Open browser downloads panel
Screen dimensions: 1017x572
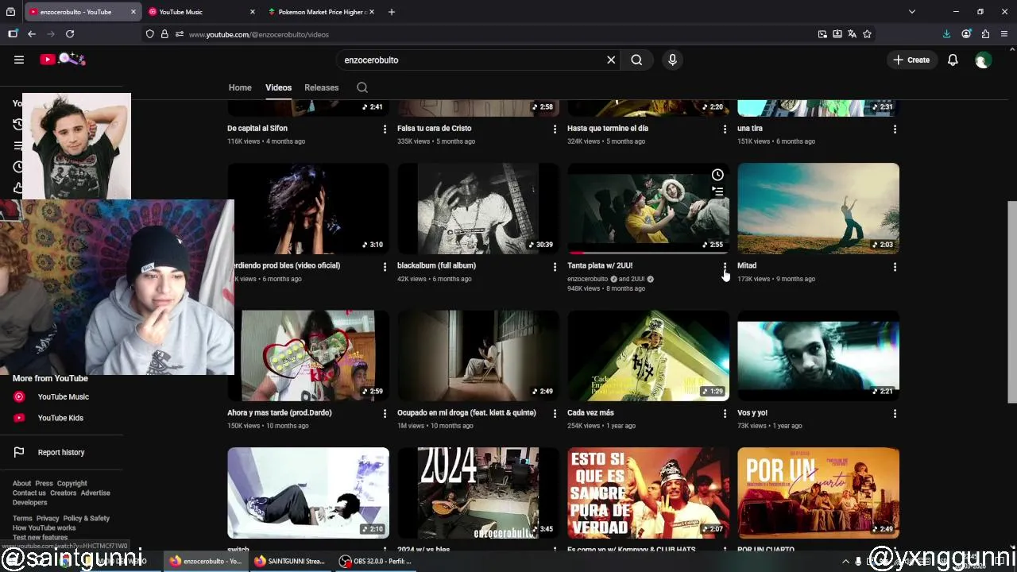tap(946, 34)
